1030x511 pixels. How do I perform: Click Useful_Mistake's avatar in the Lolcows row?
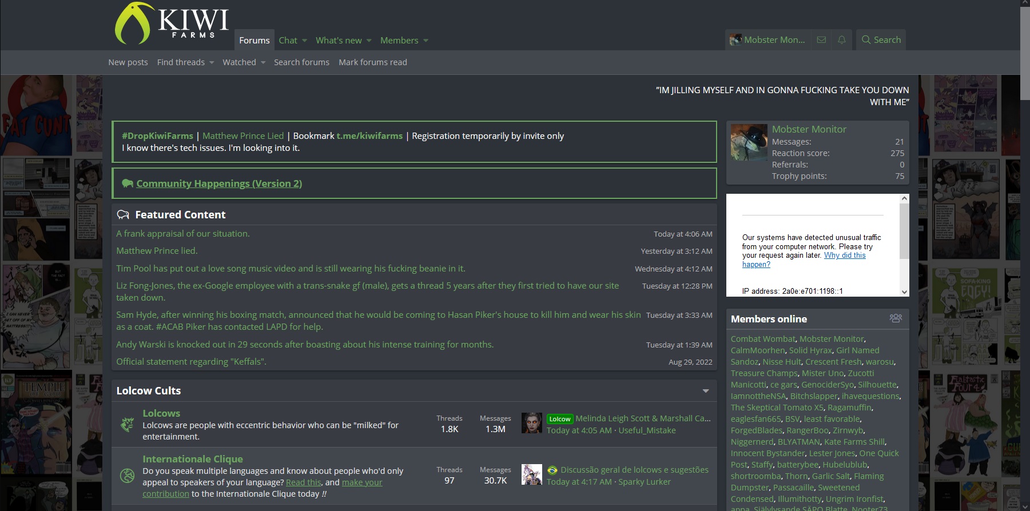coord(532,423)
